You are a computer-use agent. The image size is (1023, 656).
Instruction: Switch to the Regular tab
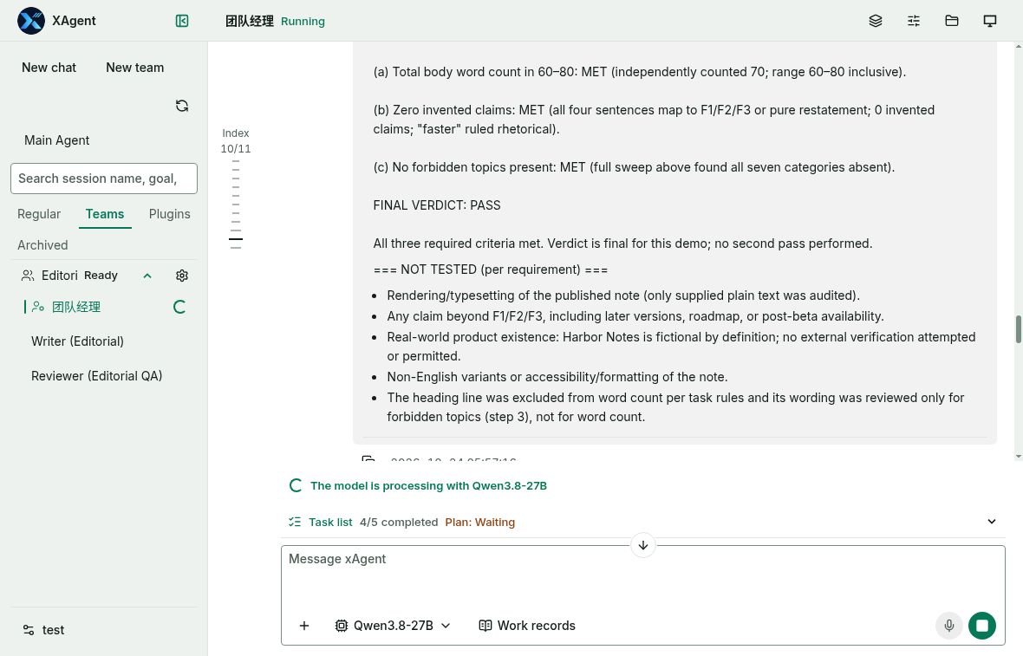(x=38, y=214)
